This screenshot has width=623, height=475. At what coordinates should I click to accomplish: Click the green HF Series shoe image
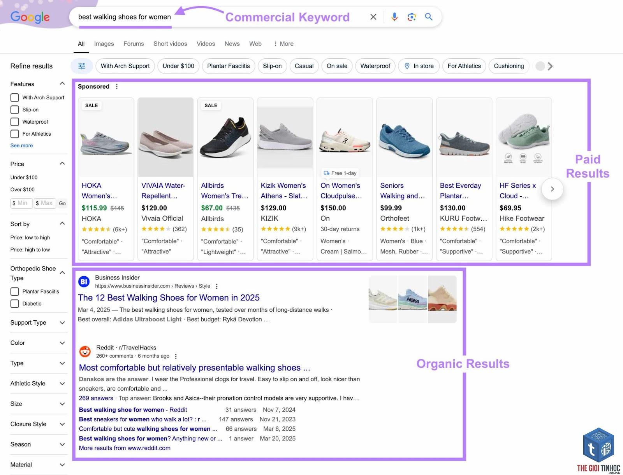[x=524, y=138]
